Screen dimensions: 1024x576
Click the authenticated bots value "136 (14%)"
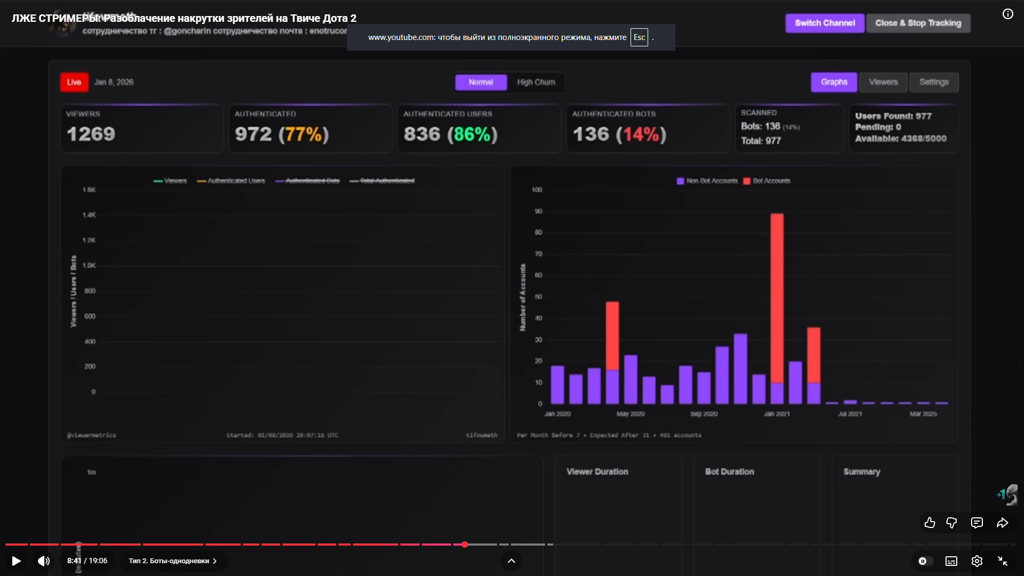[619, 134]
